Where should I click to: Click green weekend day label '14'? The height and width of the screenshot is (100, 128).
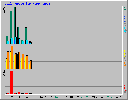(56, 97)
